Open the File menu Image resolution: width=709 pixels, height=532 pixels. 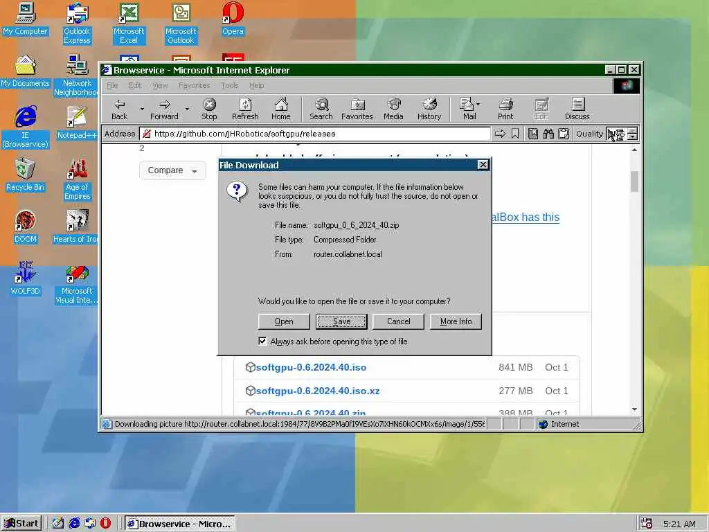point(112,85)
